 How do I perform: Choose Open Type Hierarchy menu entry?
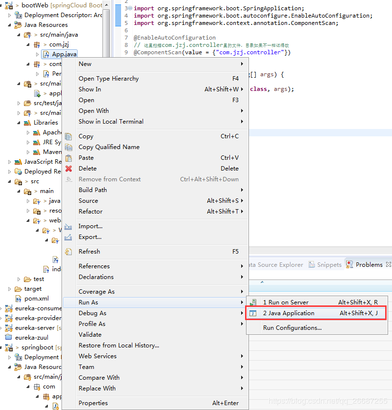click(108, 79)
